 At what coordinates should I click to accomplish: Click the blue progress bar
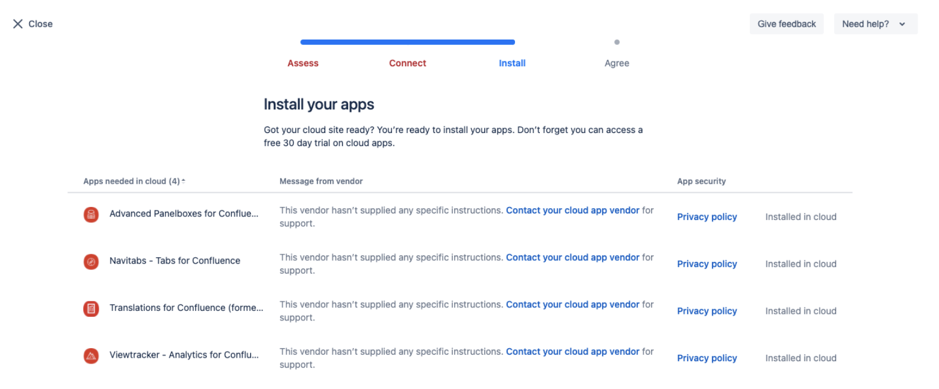click(x=407, y=42)
